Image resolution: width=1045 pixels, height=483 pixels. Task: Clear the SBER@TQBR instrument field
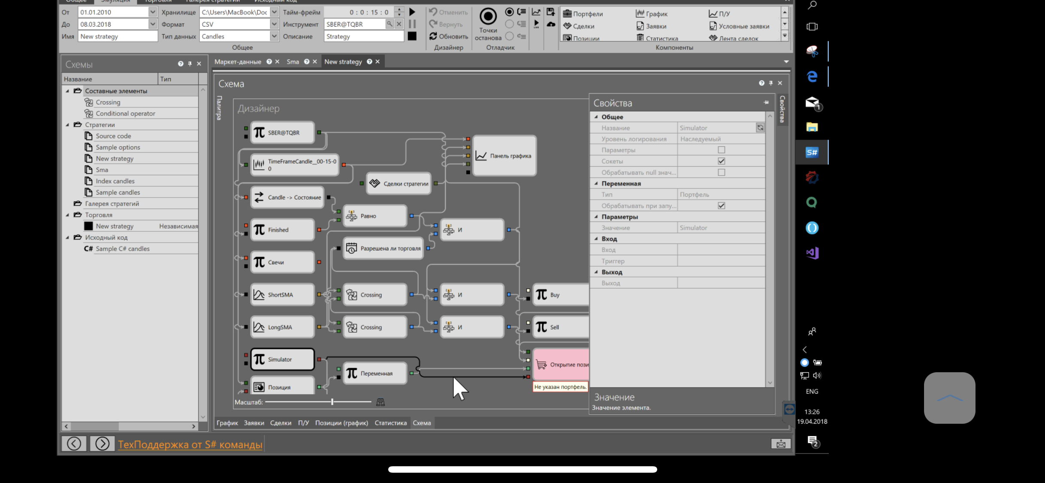(x=399, y=24)
